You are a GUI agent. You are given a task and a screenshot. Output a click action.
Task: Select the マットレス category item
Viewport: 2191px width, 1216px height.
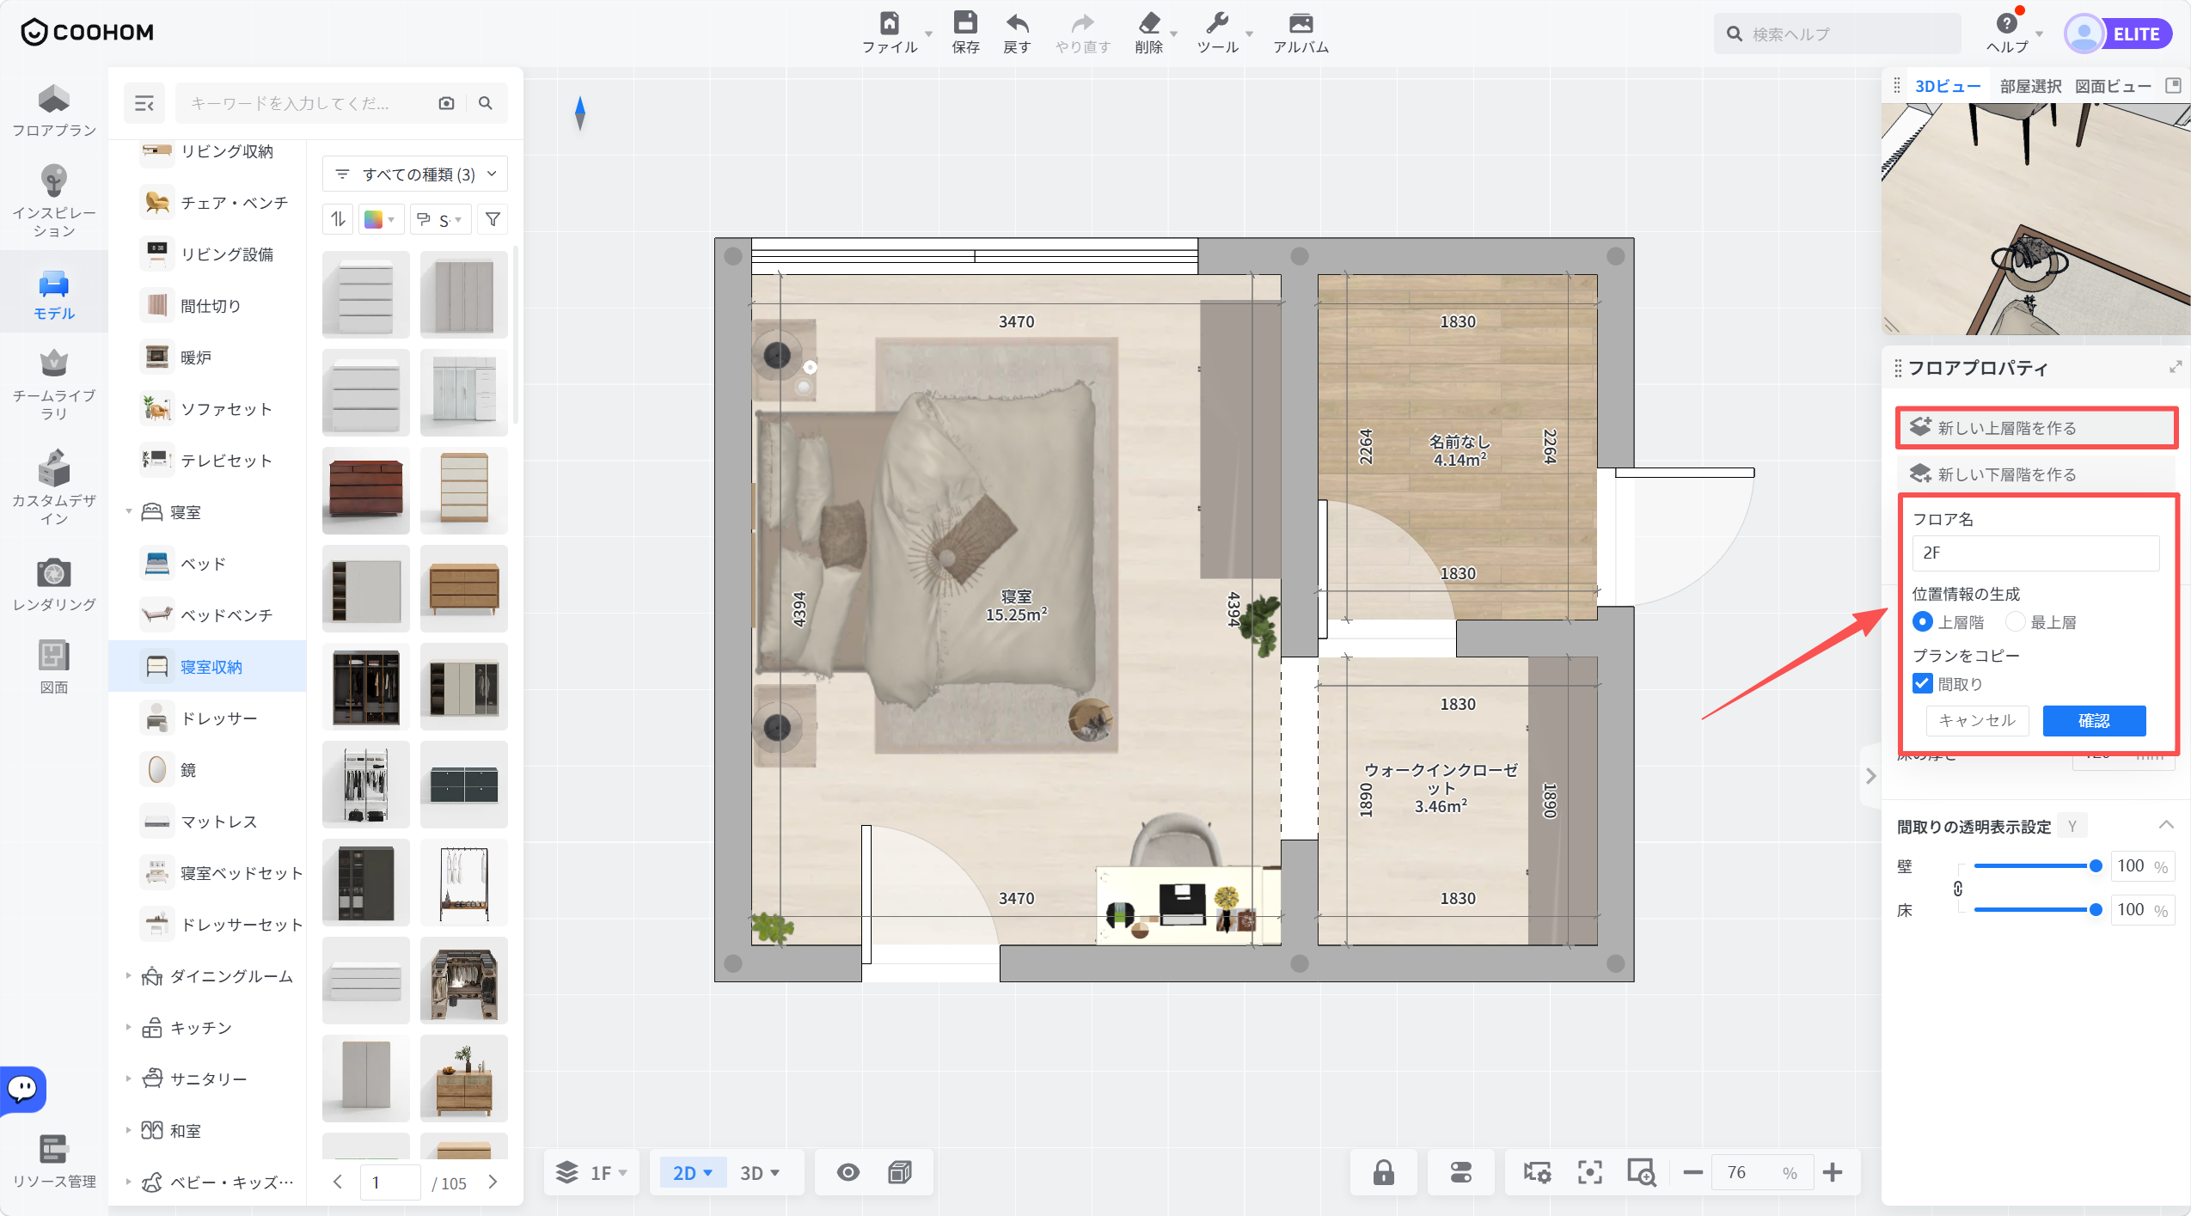(x=207, y=822)
